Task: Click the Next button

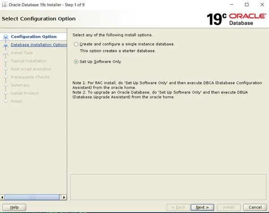Action: pyautogui.click(x=202, y=207)
